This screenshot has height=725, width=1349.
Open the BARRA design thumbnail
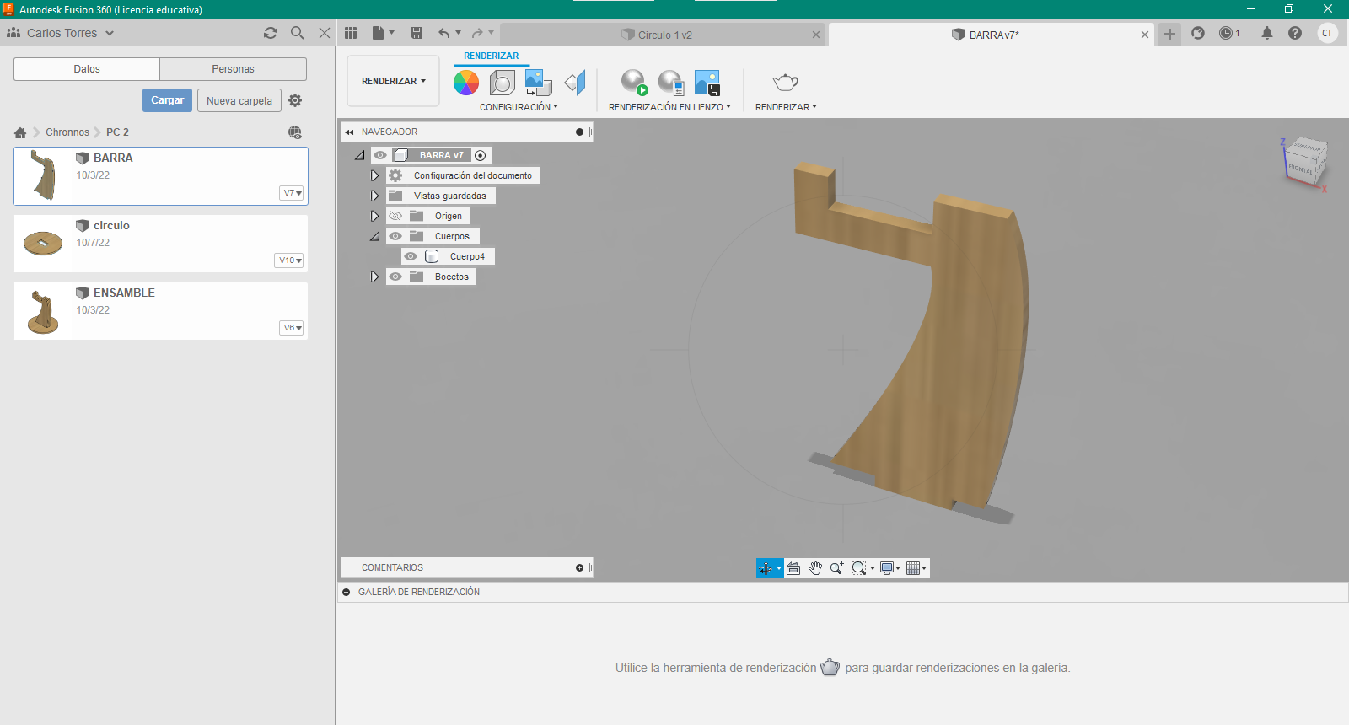pos(43,175)
